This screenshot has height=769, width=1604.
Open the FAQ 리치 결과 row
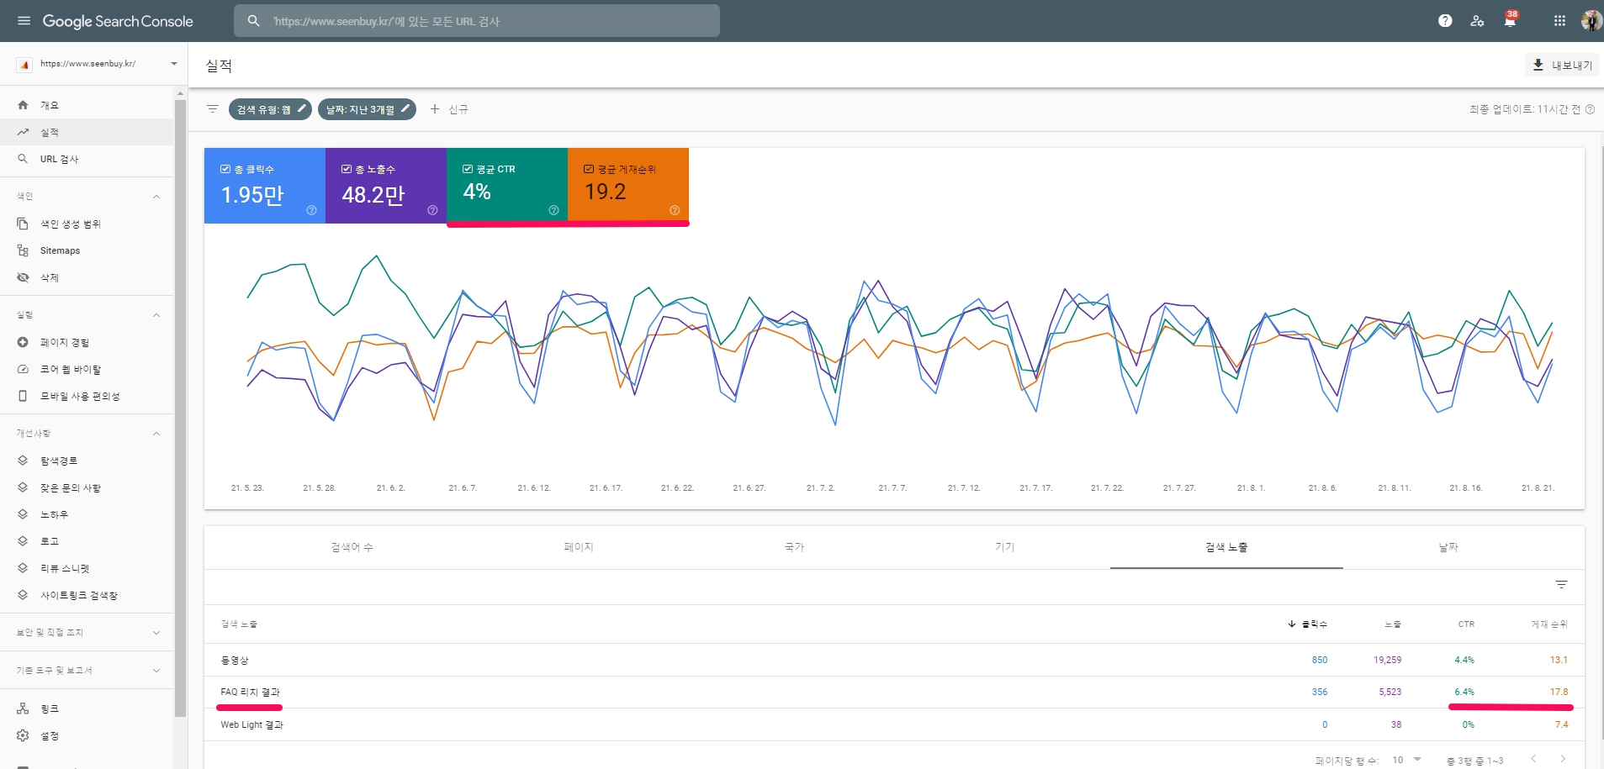coord(894,693)
